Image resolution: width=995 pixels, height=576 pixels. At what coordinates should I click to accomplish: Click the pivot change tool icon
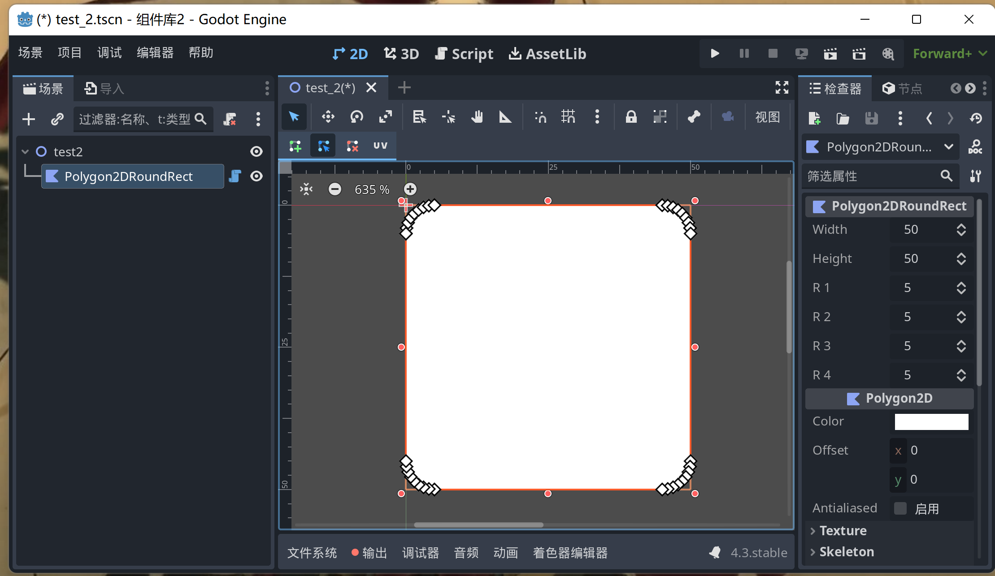pyautogui.click(x=448, y=117)
